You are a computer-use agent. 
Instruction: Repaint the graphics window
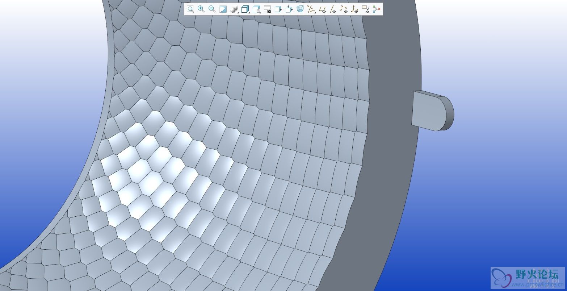click(x=223, y=9)
